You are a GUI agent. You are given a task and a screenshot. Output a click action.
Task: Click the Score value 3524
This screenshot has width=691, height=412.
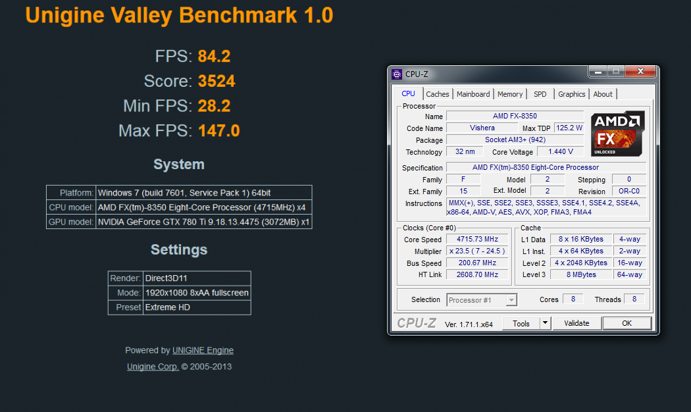point(217,81)
